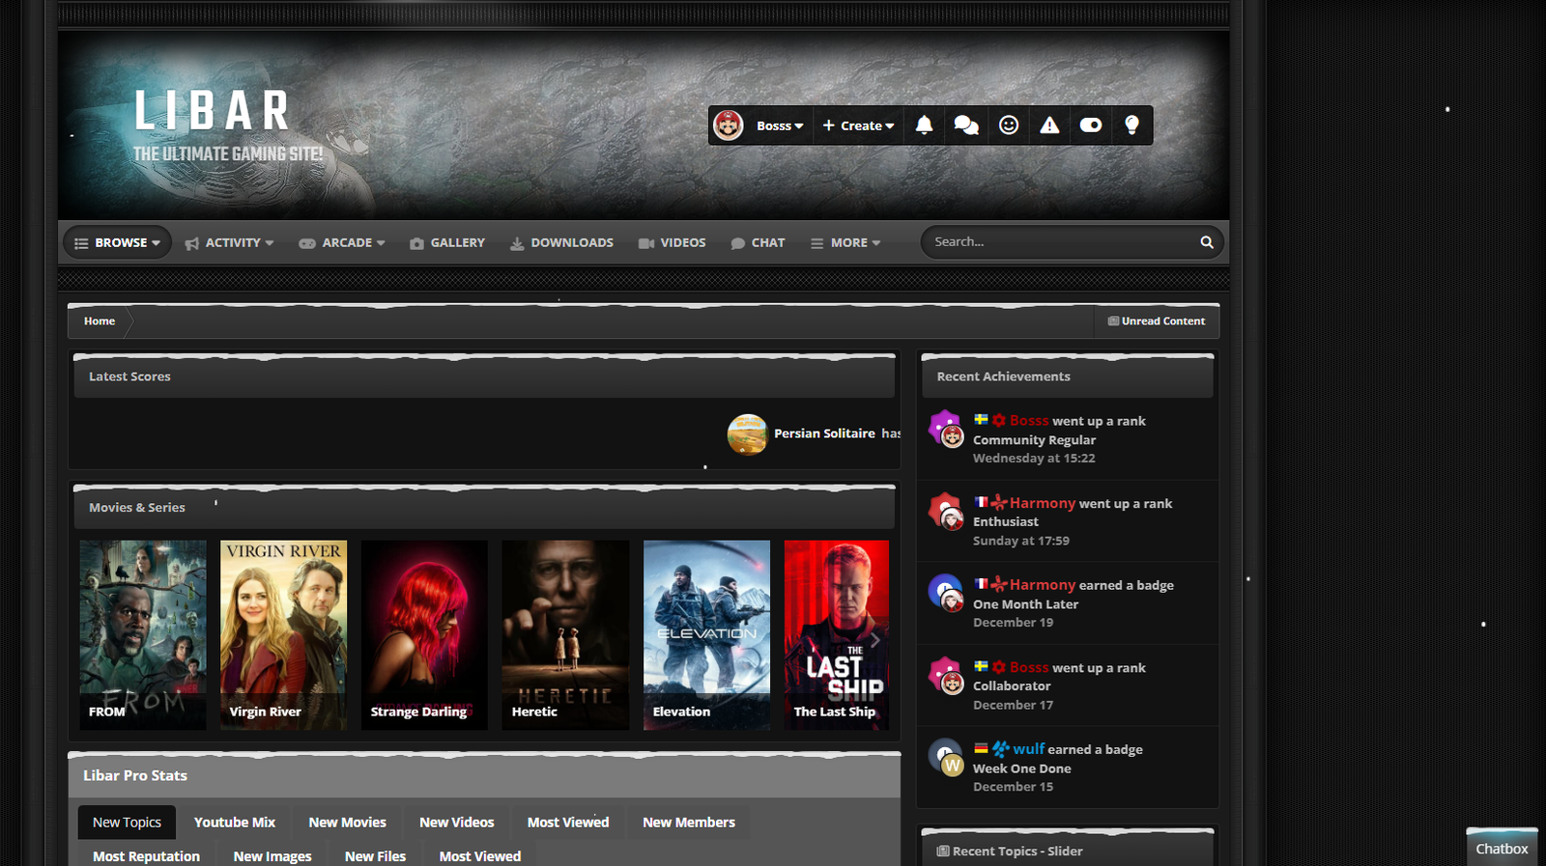Open the notifications bell
Viewport: 1546px width, 866px height.
point(924,126)
